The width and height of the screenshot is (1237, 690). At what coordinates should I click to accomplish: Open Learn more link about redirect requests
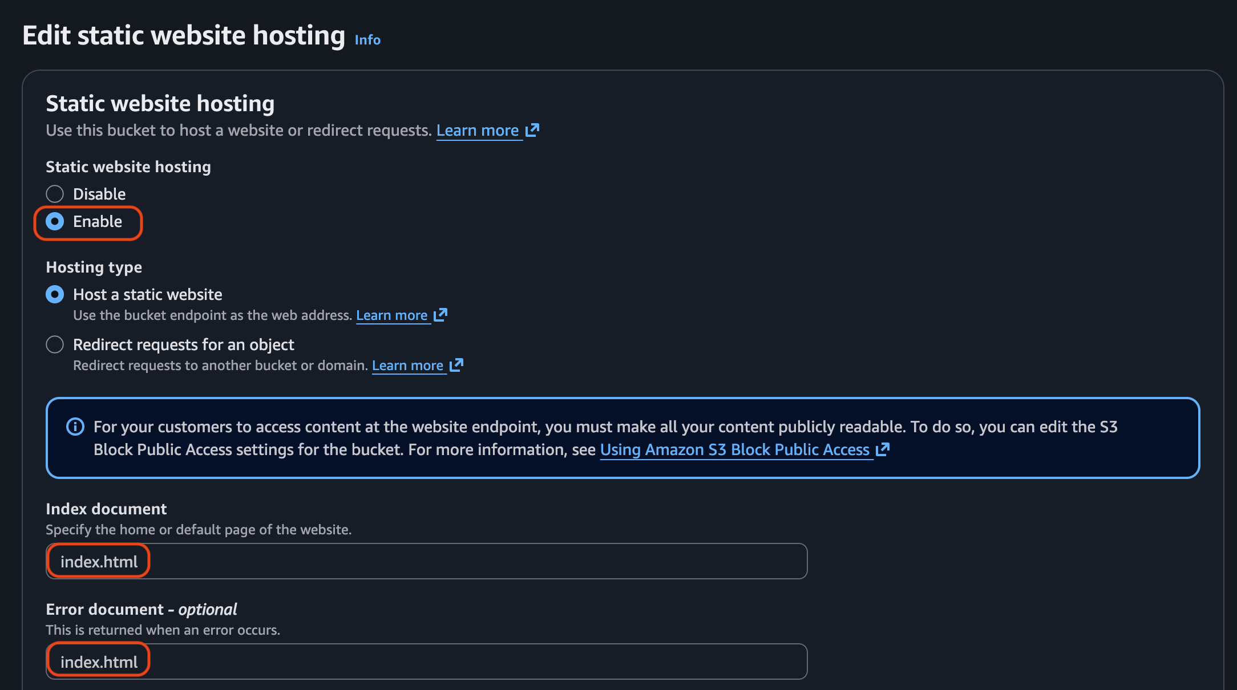pyautogui.click(x=408, y=366)
